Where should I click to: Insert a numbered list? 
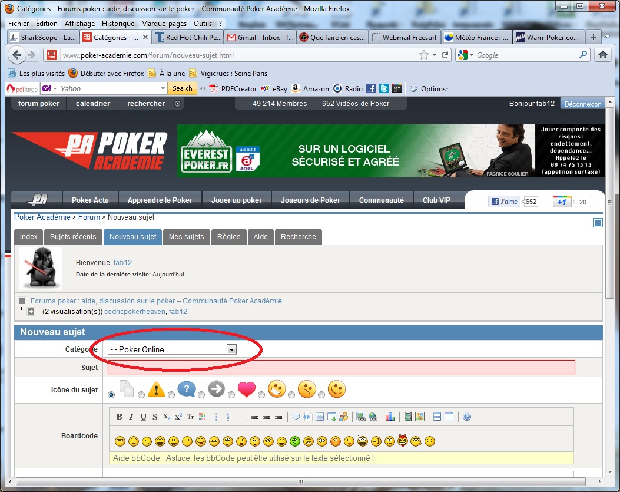point(231,417)
